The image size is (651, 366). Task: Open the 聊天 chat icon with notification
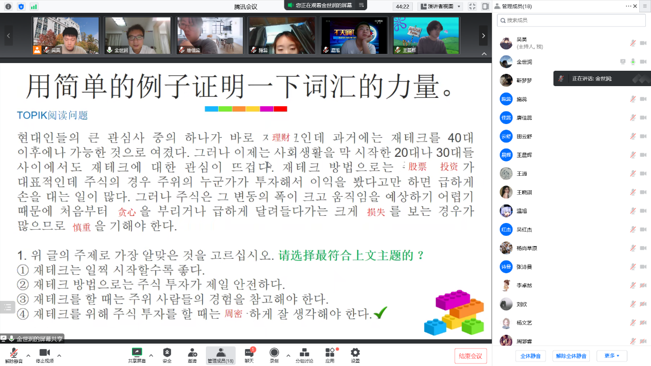249,355
